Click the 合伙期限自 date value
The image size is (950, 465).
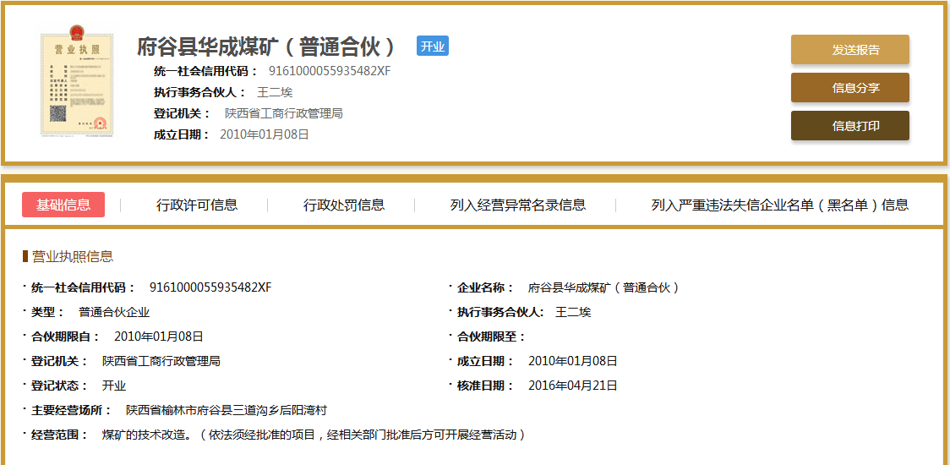[x=159, y=336]
